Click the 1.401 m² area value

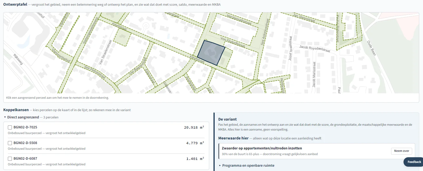click(195, 159)
